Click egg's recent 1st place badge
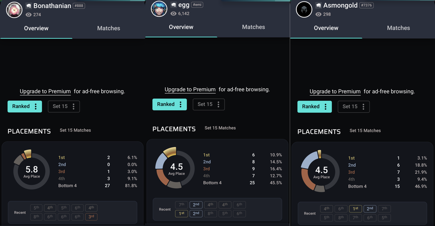435x226 pixels. click(181, 213)
